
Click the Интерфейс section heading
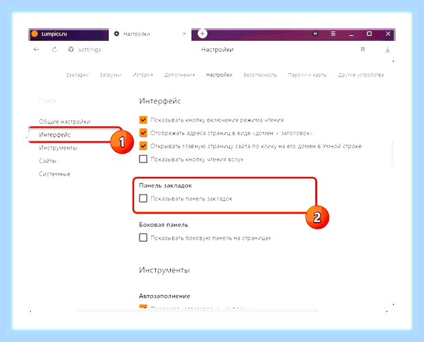[160, 101]
